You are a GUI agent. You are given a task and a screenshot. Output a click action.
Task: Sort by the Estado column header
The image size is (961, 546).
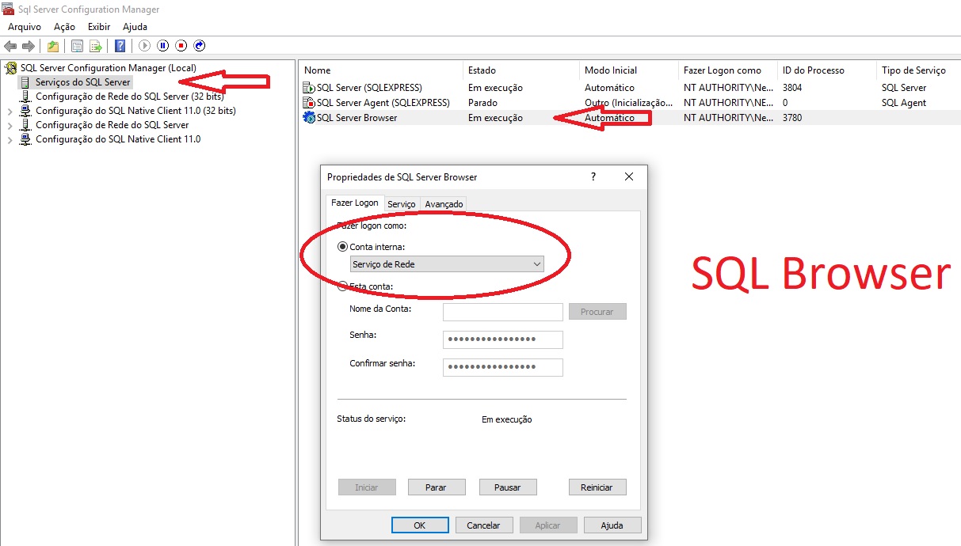(521, 70)
